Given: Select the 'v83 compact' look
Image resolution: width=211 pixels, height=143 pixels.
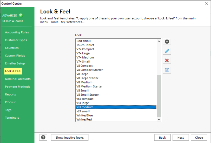Looking at the screenshot, I should 116,99.
